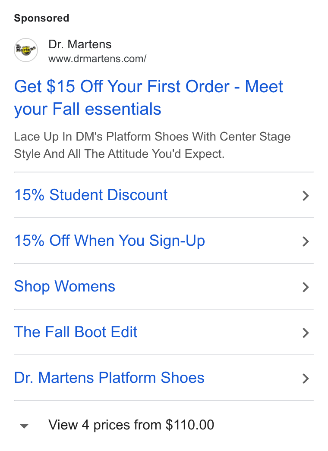Click 'Style And All The Attitude' description line

119,154
